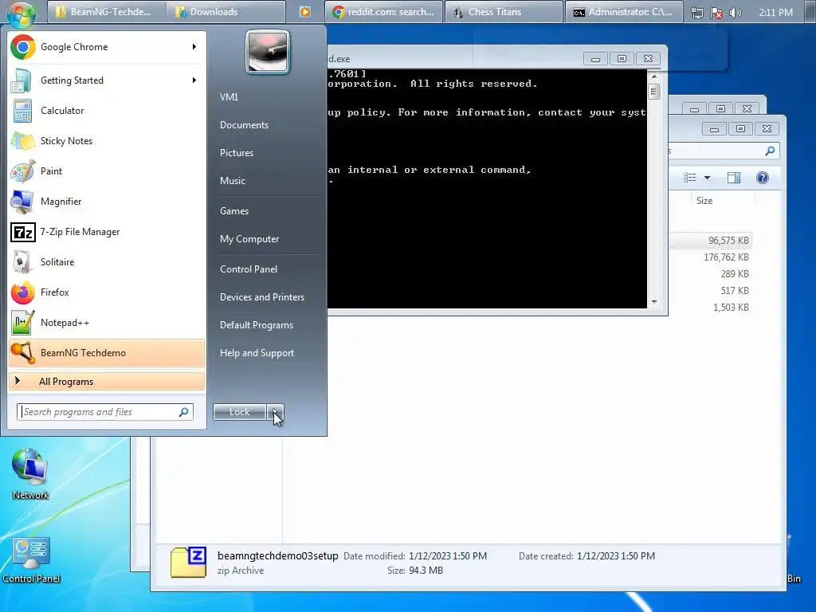Open Firefox from the Start menu
816x612 pixels.
[x=107, y=292]
